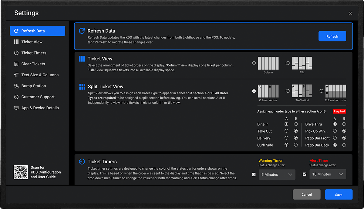Click the yellow 'Warning Timer' label
Screen dimensions: 364x209
tap(271, 161)
